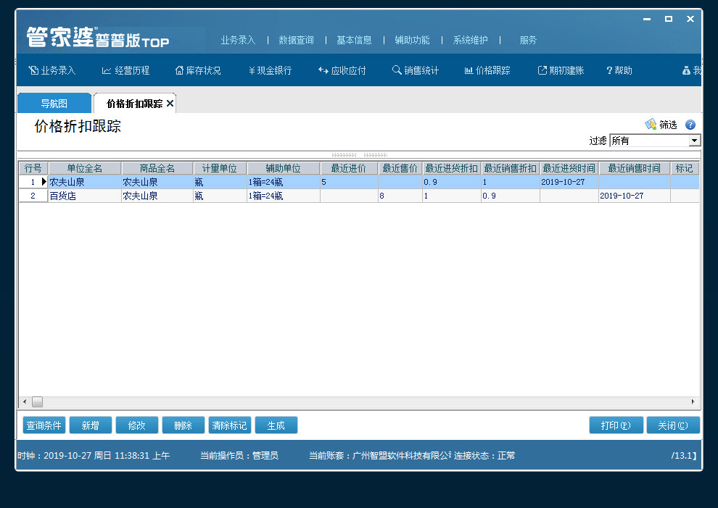This screenshot has width=718, height=508.
Task: Click the 单位全名 column header
Action: point(85,168)
